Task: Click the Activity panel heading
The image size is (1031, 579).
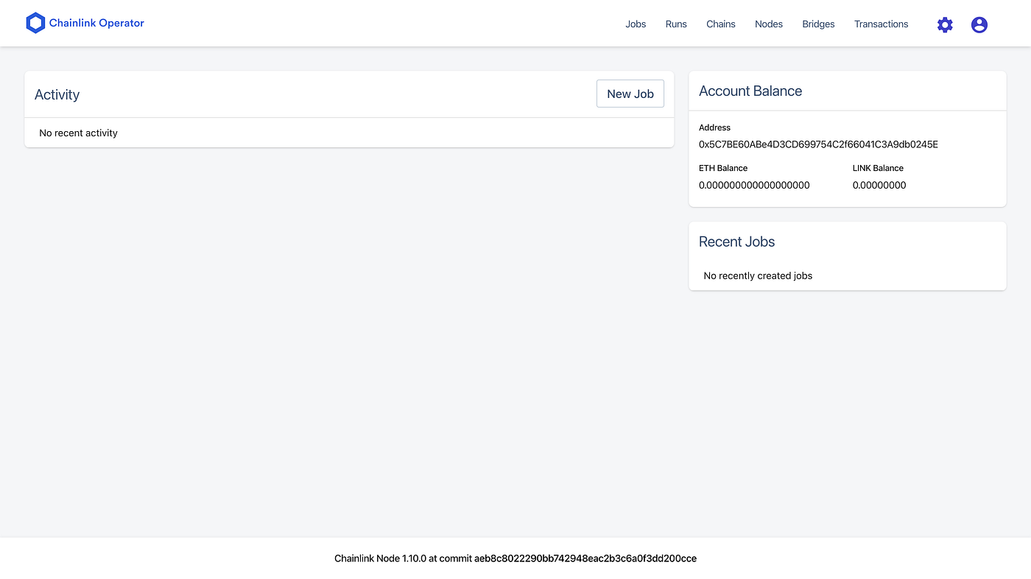Action: (x=57, y=94)
